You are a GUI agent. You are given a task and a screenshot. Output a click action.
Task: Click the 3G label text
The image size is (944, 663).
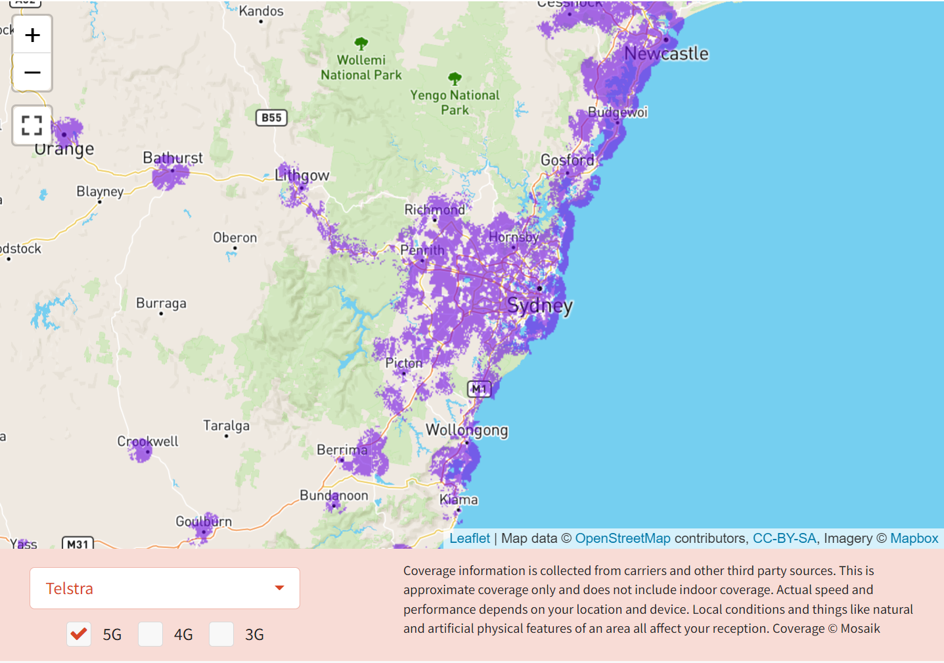click(254, 635)
